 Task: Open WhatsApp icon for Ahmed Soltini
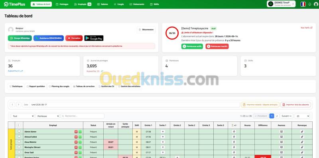tap(80, 137)
